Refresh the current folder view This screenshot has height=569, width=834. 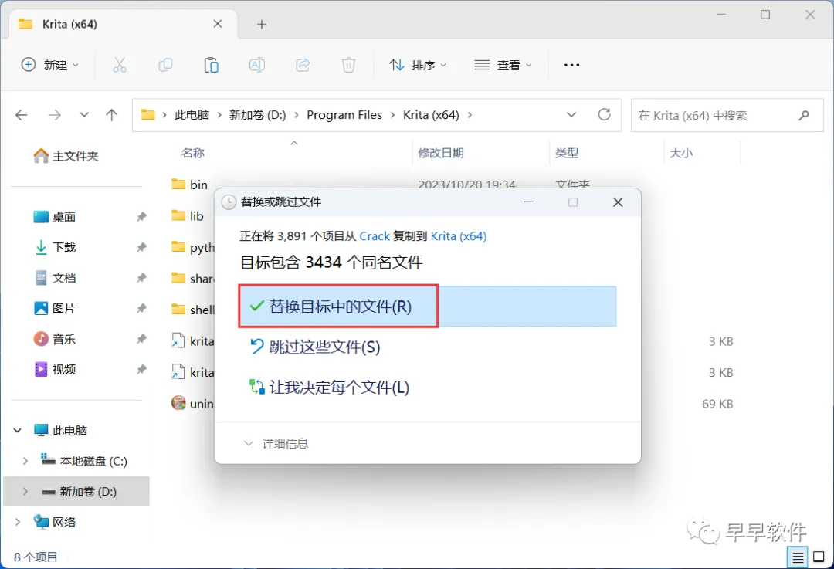[x=604, y=114]
